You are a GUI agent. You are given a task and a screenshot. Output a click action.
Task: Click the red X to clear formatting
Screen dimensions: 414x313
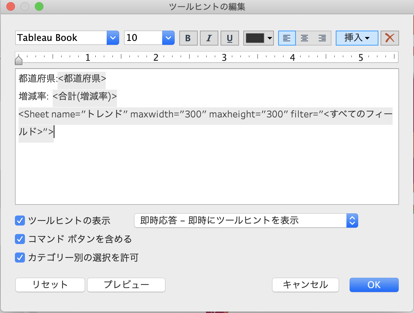(x=389, y=38)
